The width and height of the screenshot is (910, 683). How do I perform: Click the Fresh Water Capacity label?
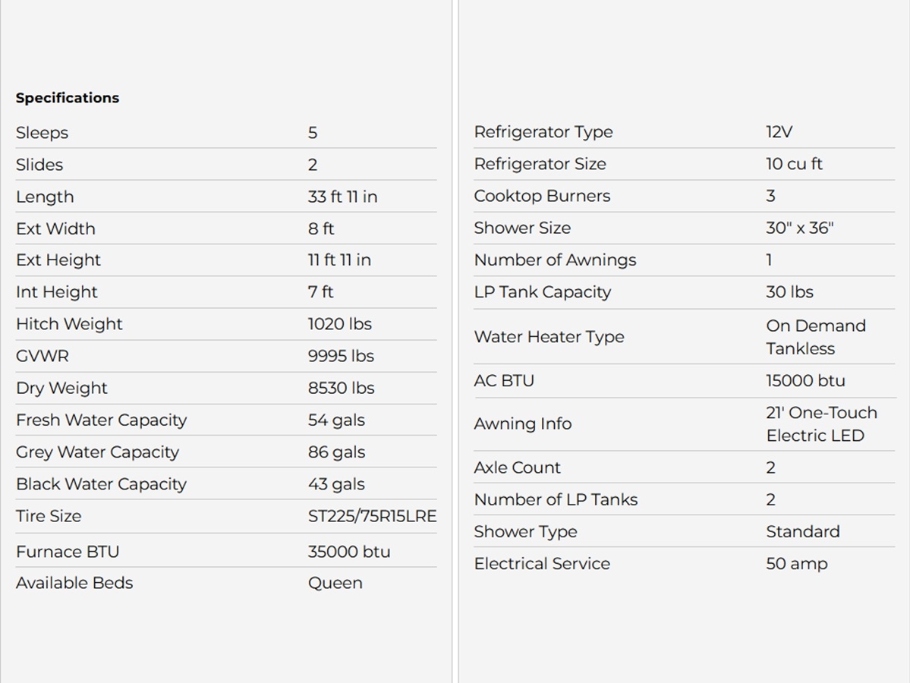point(101,420)
